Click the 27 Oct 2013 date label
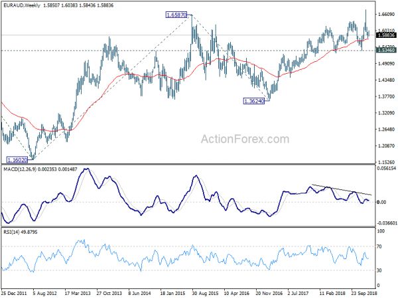The image size is (398, 299). tap(109, 294)
